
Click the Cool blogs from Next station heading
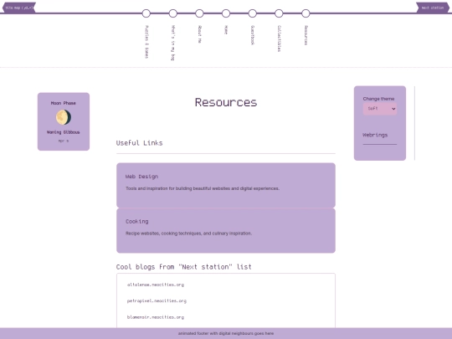[183, 267]
